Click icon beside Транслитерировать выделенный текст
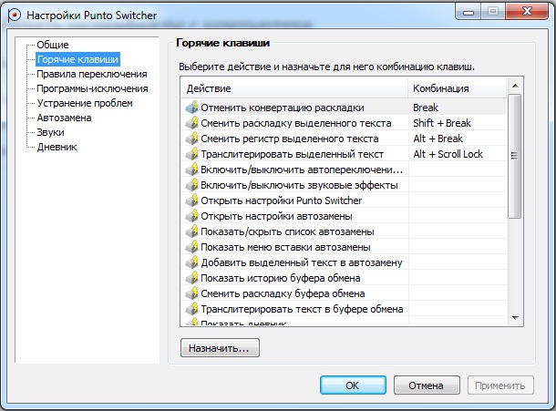This screenshot has width=556, height=411. click(191, 154)
